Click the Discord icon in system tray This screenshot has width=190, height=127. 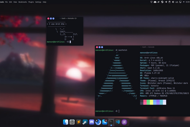click(x=155, y=2)
